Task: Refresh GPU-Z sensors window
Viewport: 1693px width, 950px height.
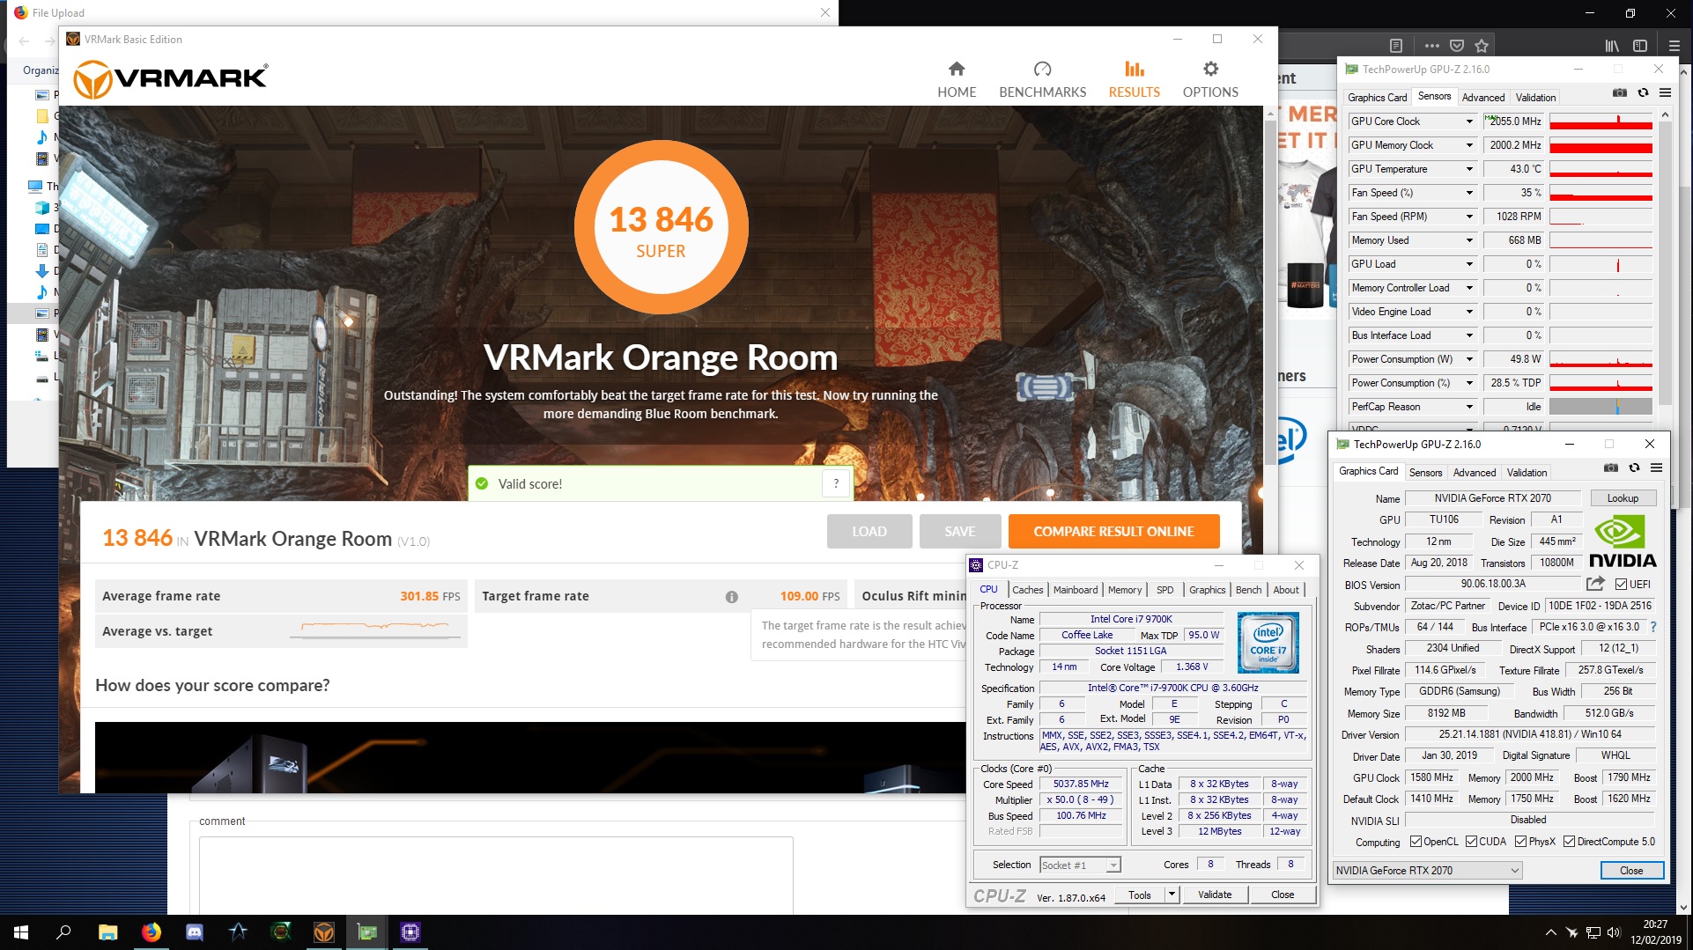Action: point(1643,92)
